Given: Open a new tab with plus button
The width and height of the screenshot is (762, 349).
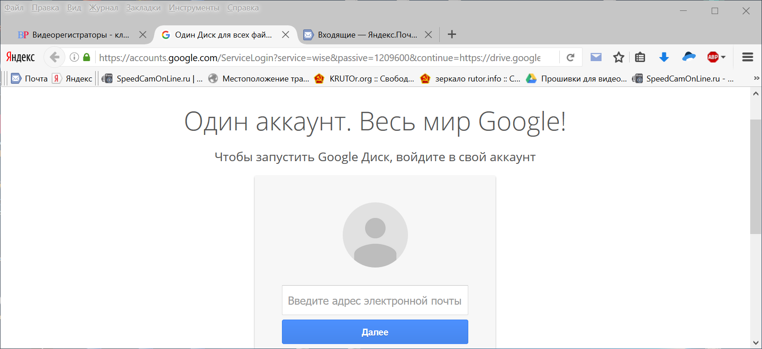Looking at the screenshot, I should tap(451, 34).
